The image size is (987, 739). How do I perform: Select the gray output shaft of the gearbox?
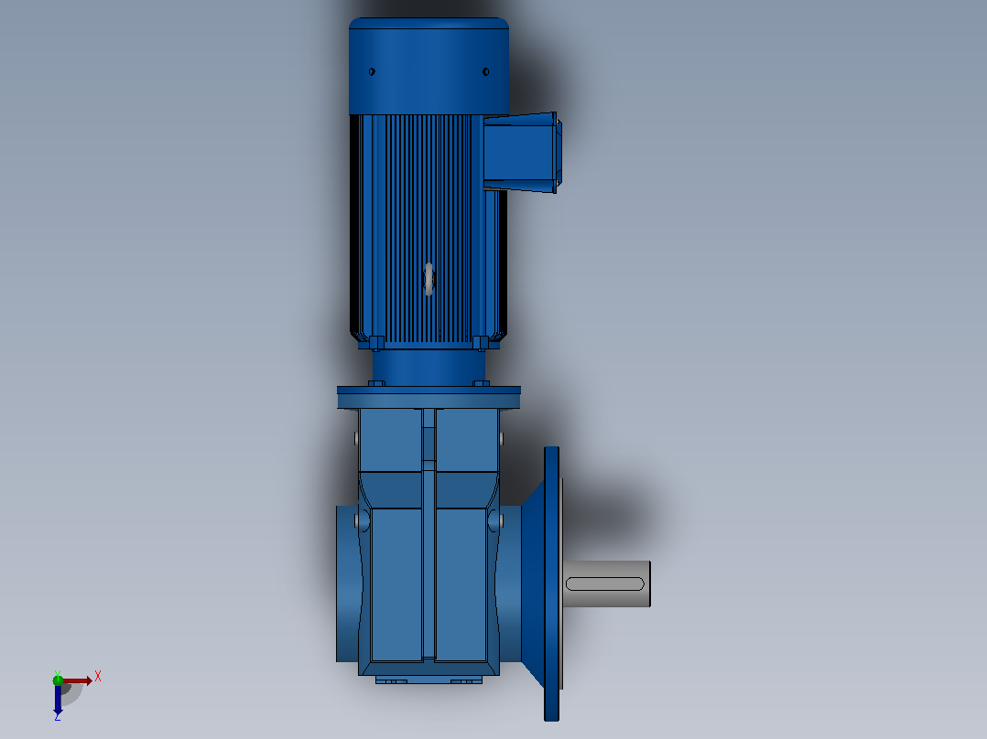coord(606,584)
